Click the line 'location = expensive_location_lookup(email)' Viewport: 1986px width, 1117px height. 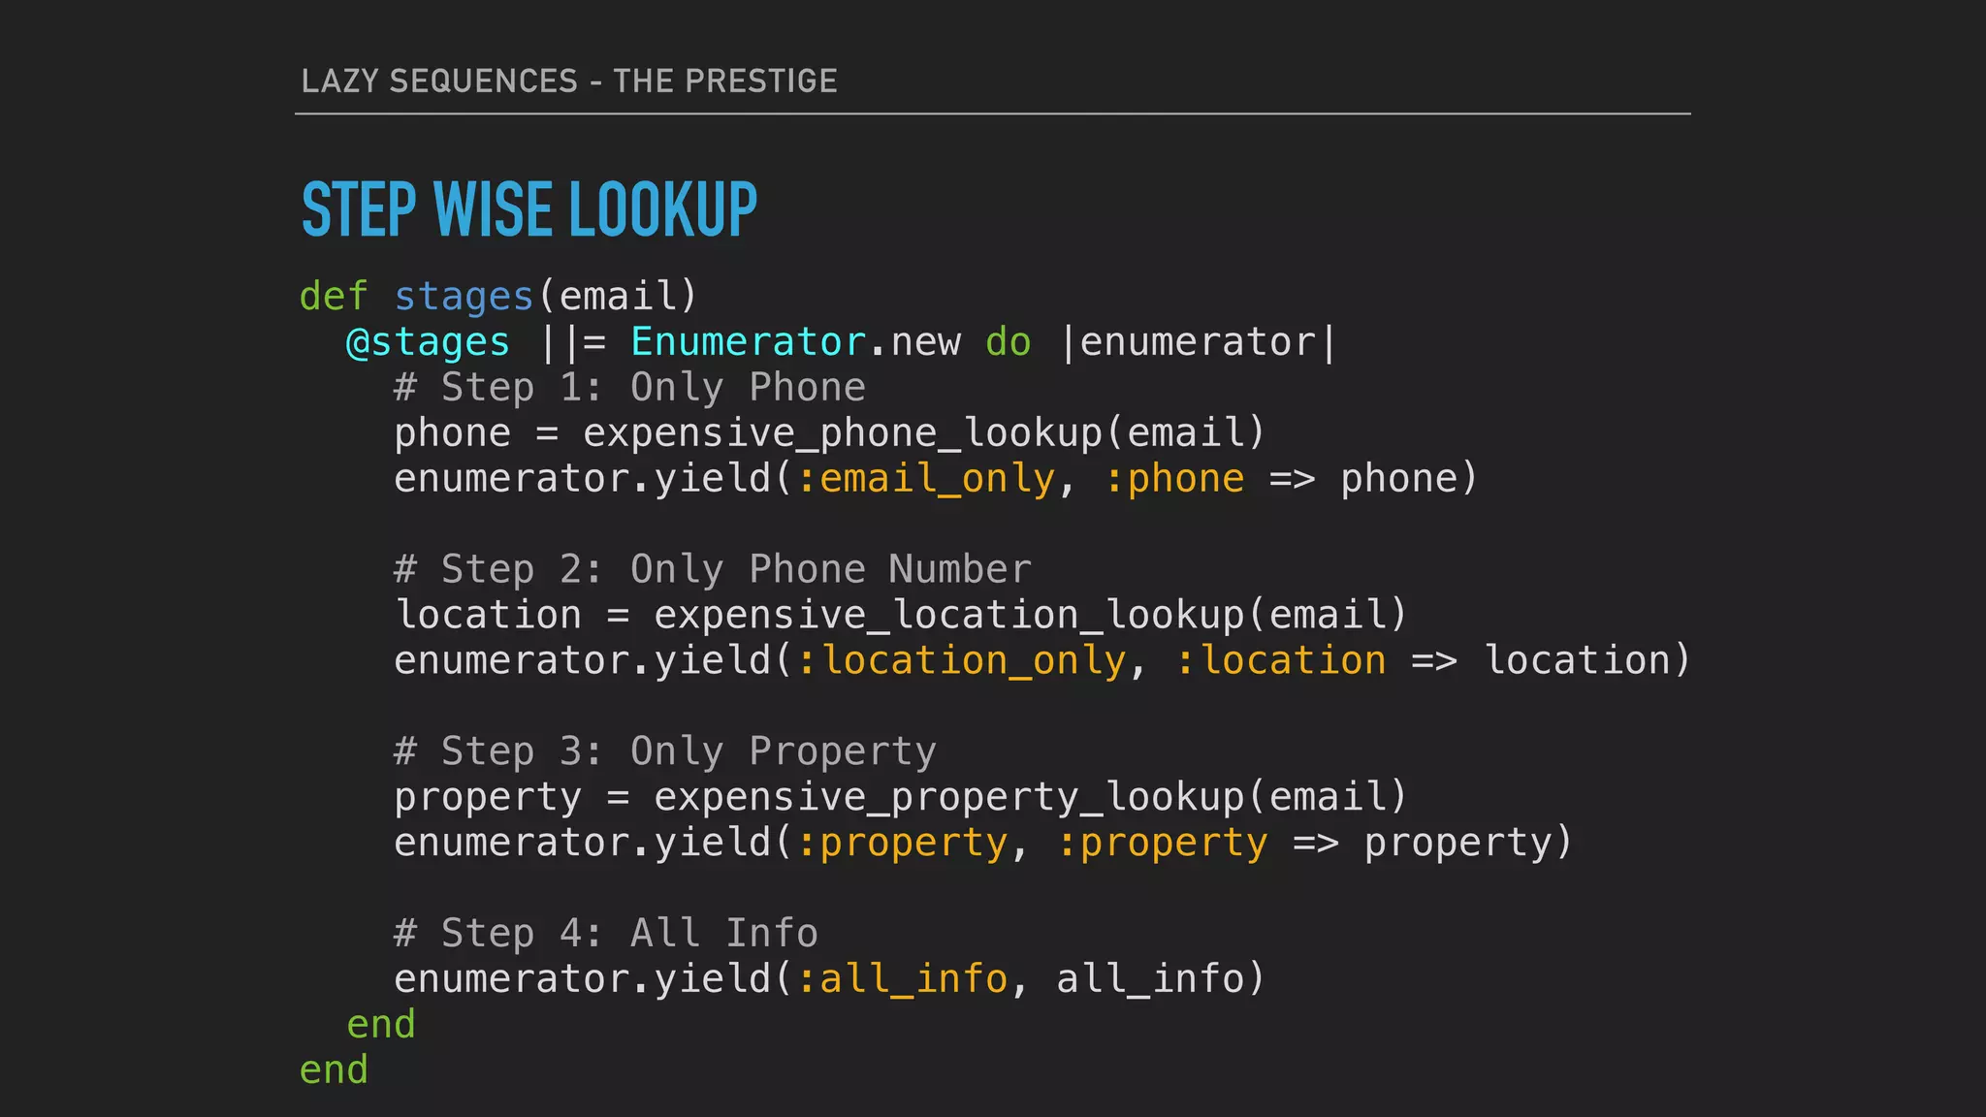[x=901, y=615]
